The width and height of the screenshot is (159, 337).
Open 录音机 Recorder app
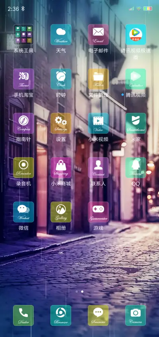coord(23,168)
